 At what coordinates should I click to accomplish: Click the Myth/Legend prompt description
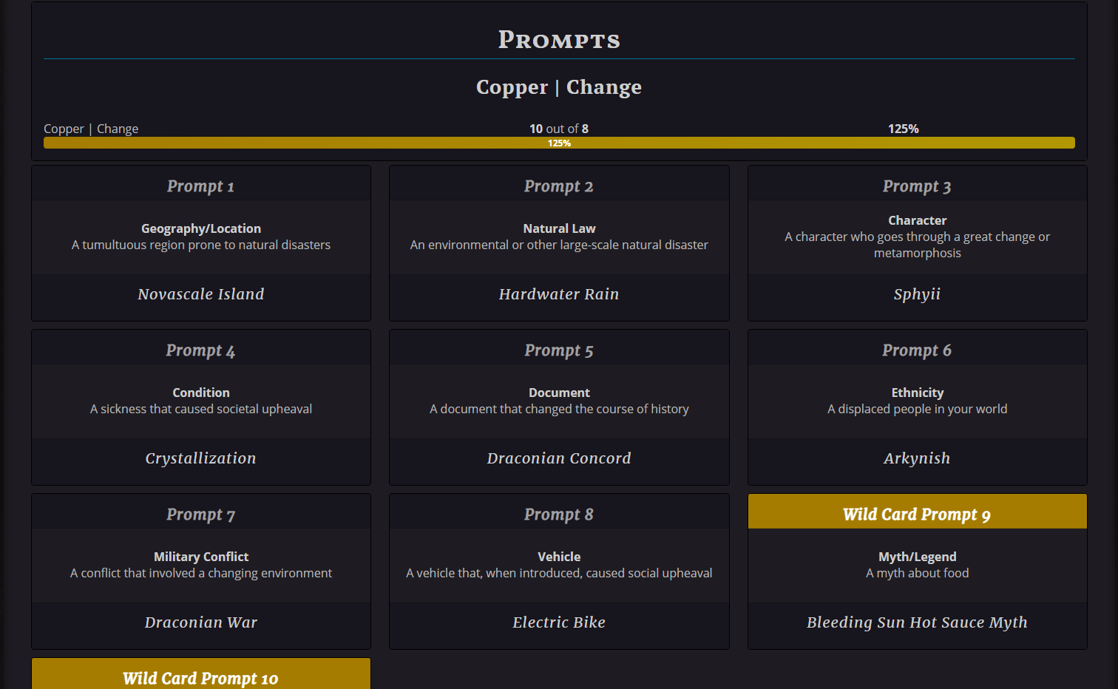[x=917, y=573]
